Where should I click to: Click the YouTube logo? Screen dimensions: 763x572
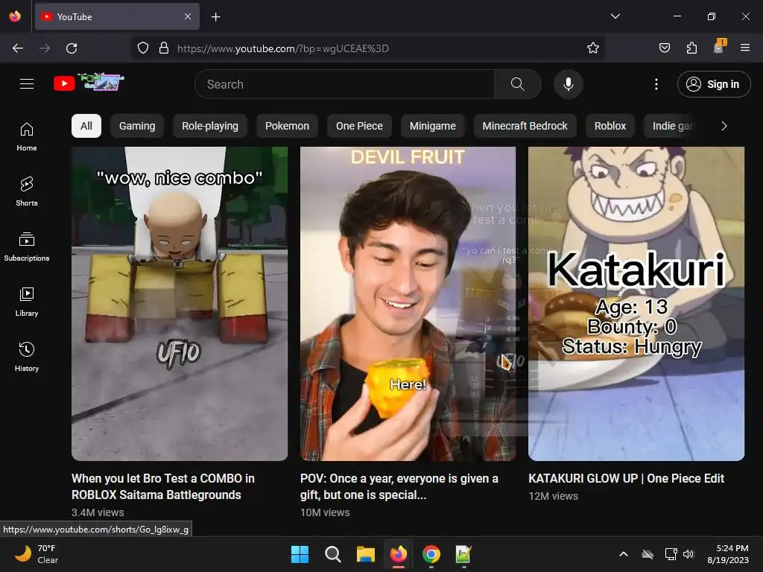click(x=88, y=83)
